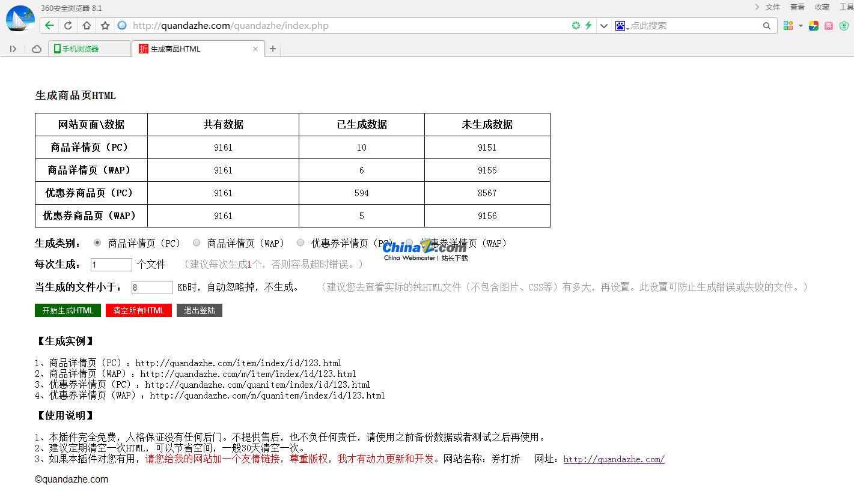Image resolution: width=854 pixels, height=500 pixels.
Task: Click cell value 8567 in table
Action: [487, 193]
